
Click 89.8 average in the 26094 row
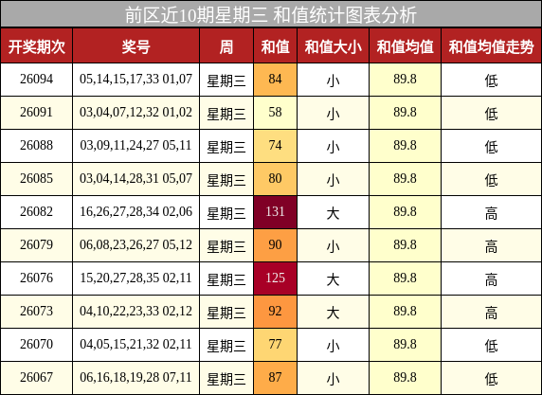coord(405,80)
